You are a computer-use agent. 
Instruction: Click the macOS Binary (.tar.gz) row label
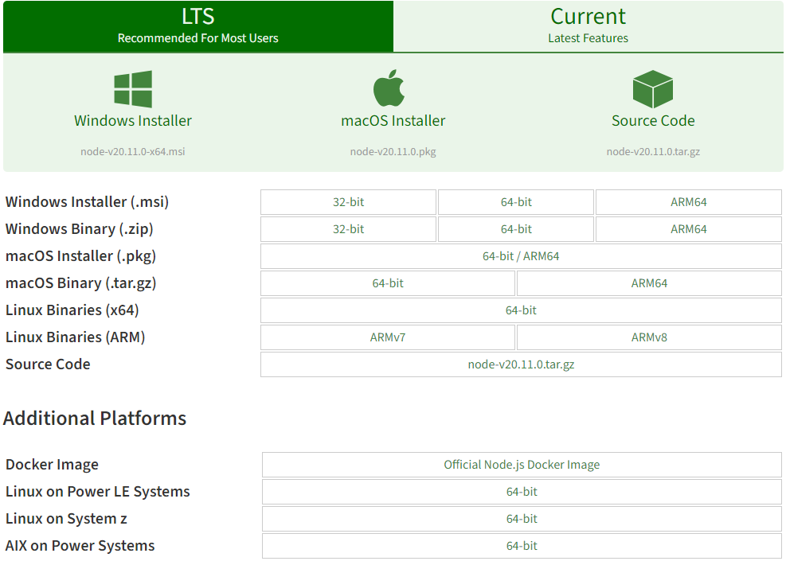pyautogui.click(x=80, y=283)
